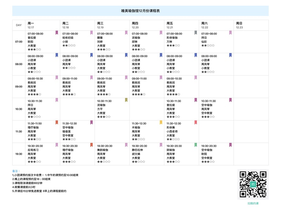
Task: Open Thursday's 19:30 静态拉伸 class cell
Action: (x=146, y=154)
